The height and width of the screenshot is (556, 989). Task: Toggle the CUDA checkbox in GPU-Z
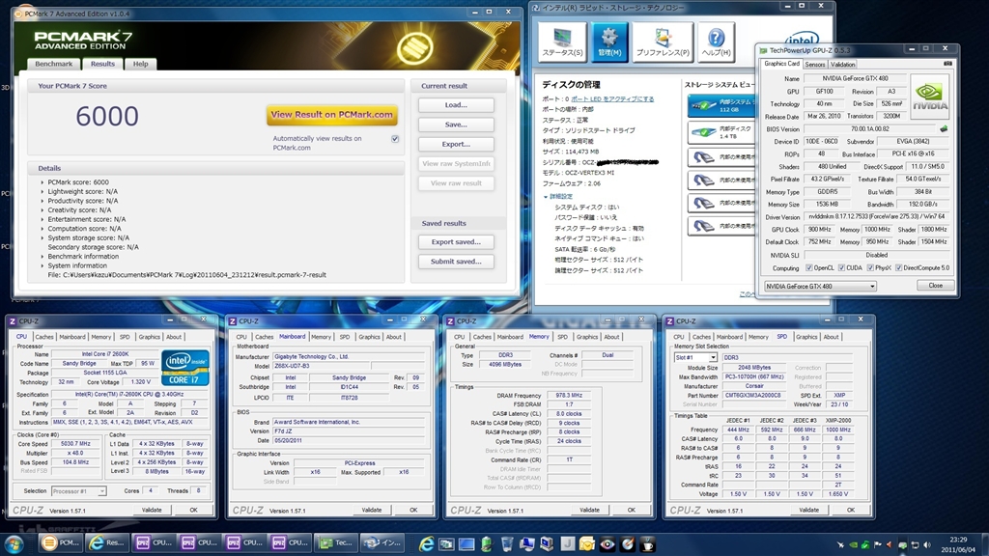coord(840,268)
